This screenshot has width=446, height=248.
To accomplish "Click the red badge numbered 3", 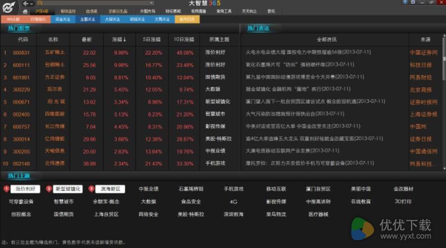I will click(x=91, y=189).
